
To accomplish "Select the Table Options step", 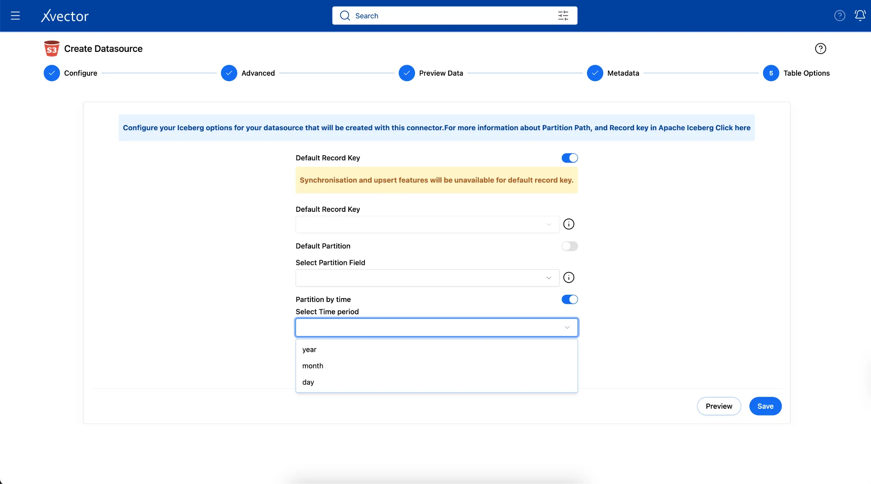I will tap(796, 73).
